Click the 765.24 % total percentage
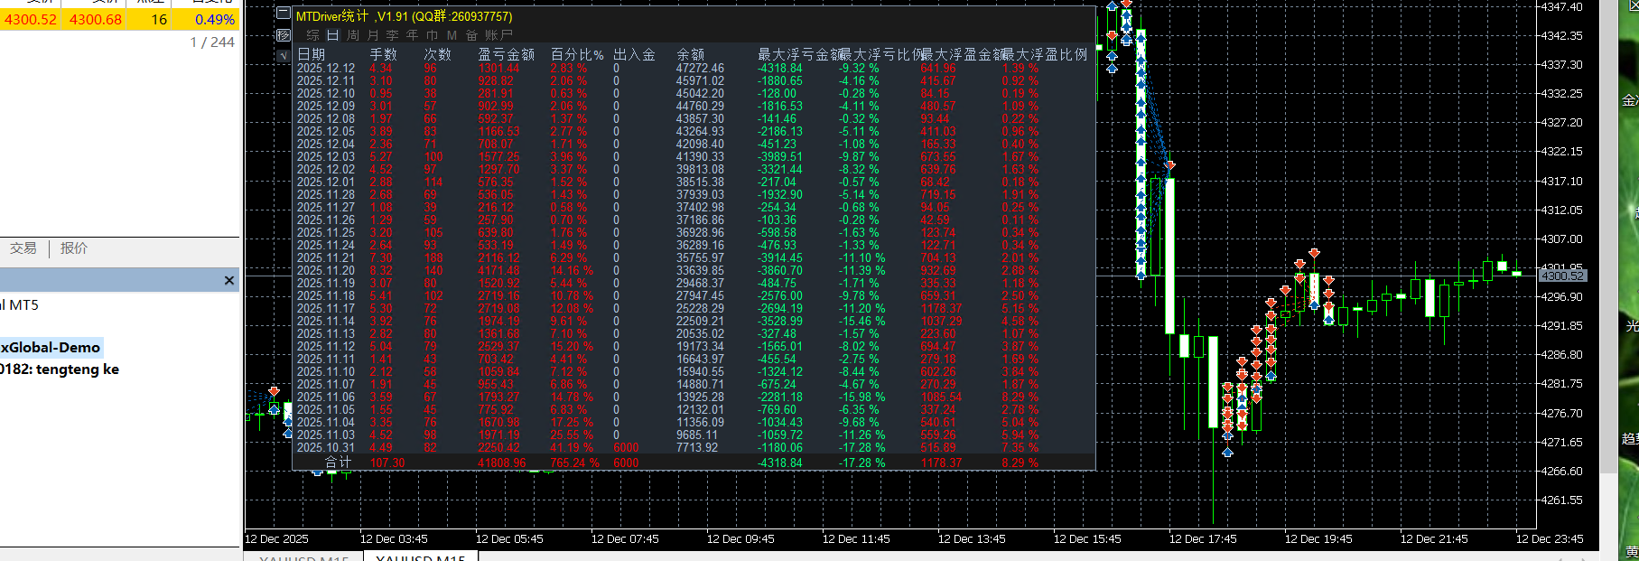 [575, 463]
